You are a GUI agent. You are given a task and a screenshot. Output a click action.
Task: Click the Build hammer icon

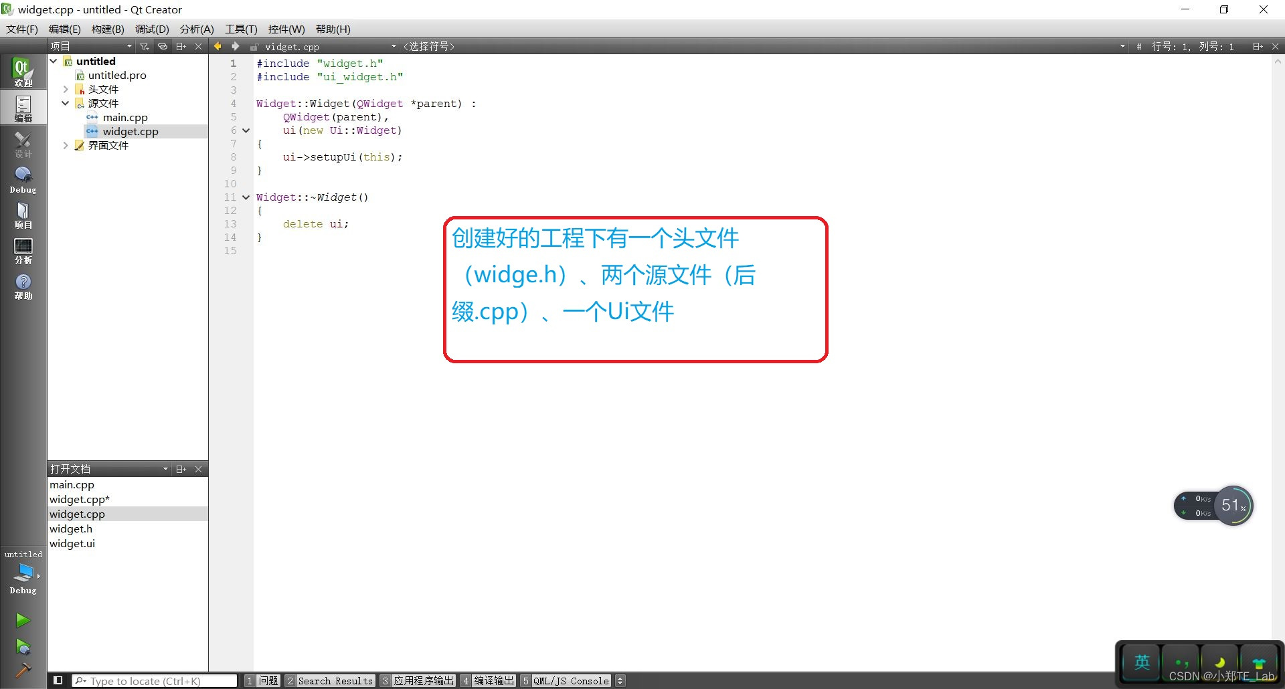click(23, 670)
